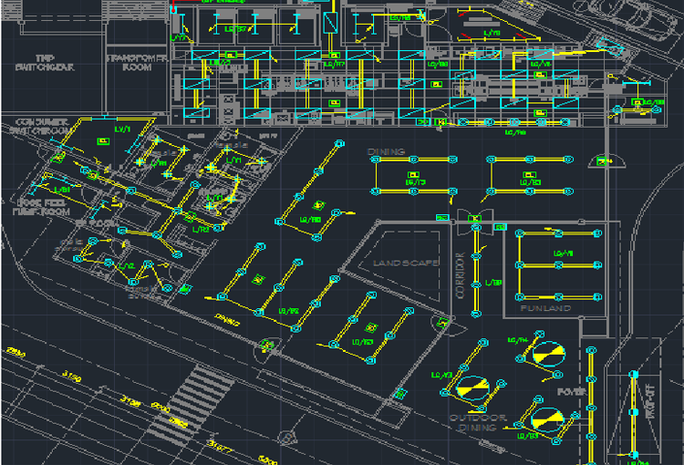Screen dimensions: 684x465
Task: Click the FUNLAND room label
Action: 545,309
